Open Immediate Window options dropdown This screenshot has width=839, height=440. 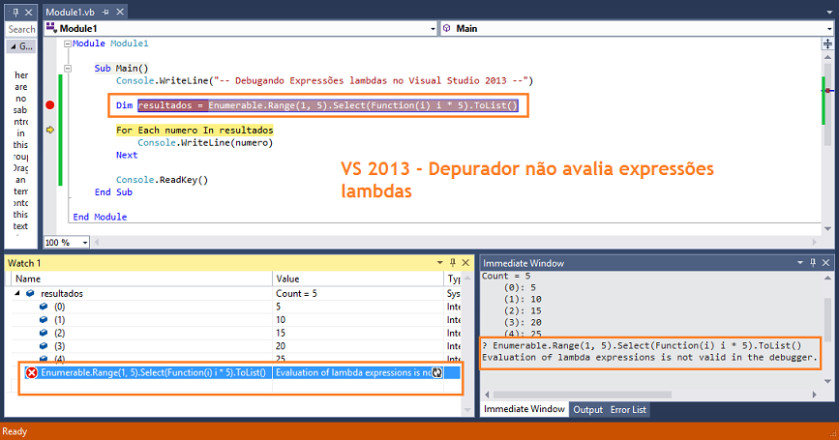(800, 262)
